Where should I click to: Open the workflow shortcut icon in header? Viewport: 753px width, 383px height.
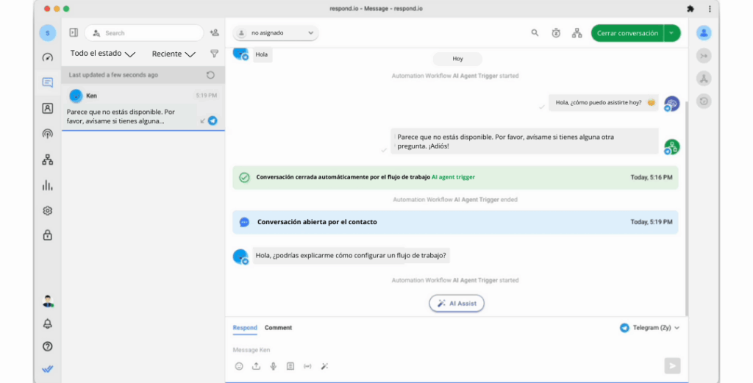tap(577, 33)
